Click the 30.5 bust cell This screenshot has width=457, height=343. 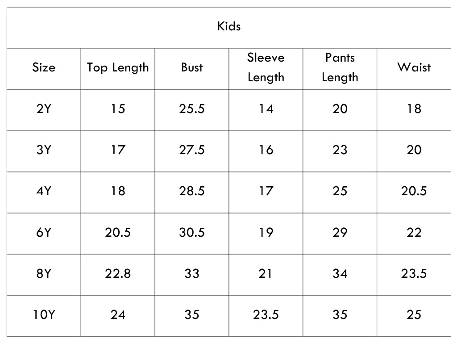(192, 232)
